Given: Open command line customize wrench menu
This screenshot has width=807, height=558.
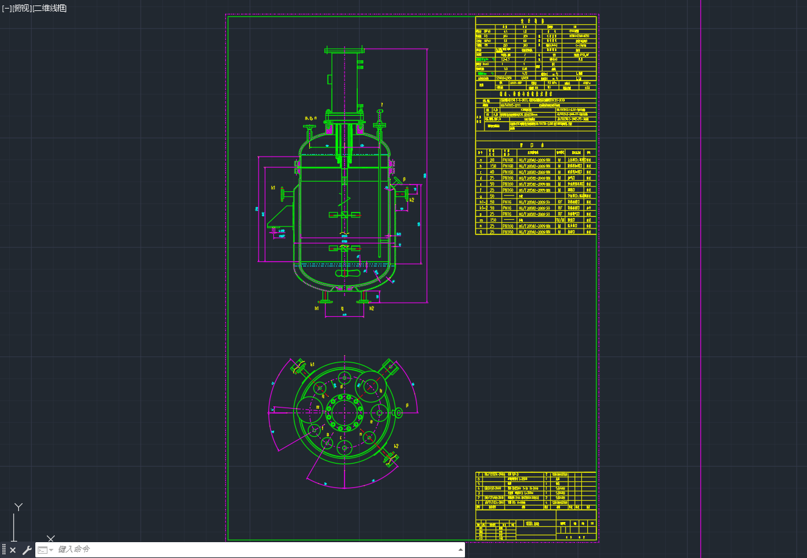Looking at the screenshot, I should pyautogui.click(x=27, y=550).
